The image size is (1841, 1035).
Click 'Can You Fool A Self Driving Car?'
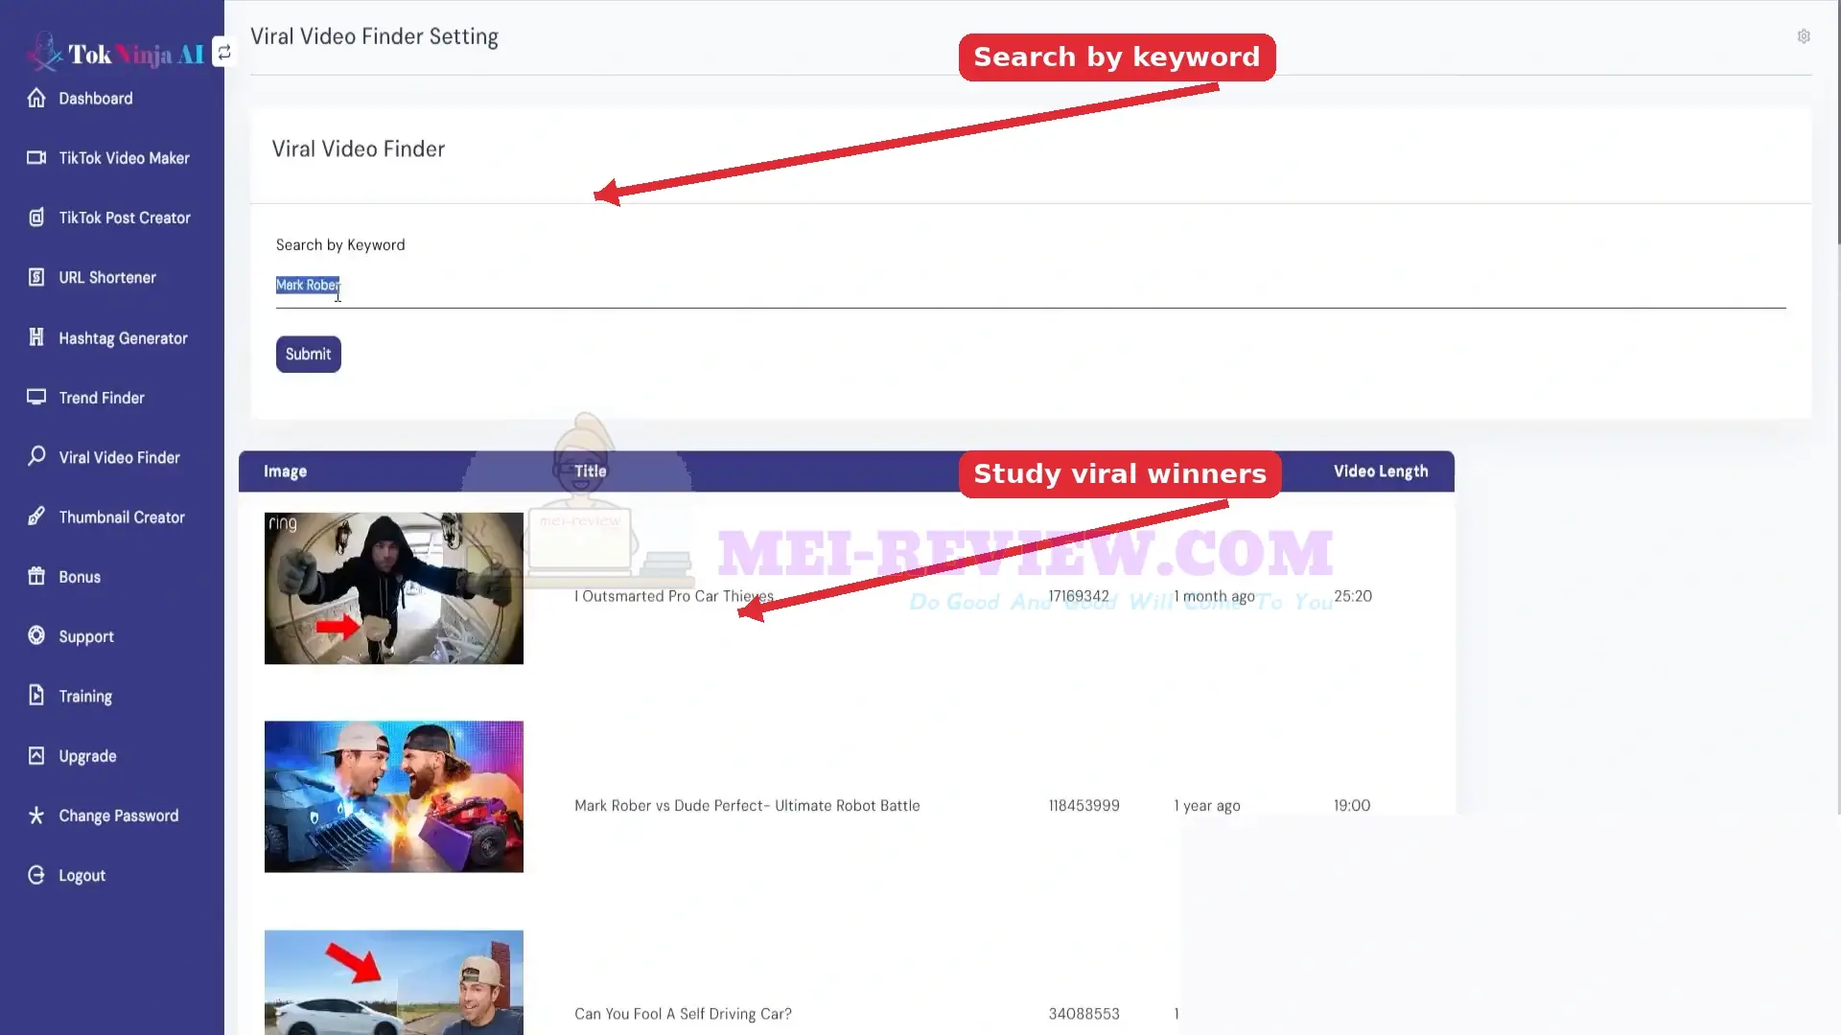click(x=683, y=1014)
